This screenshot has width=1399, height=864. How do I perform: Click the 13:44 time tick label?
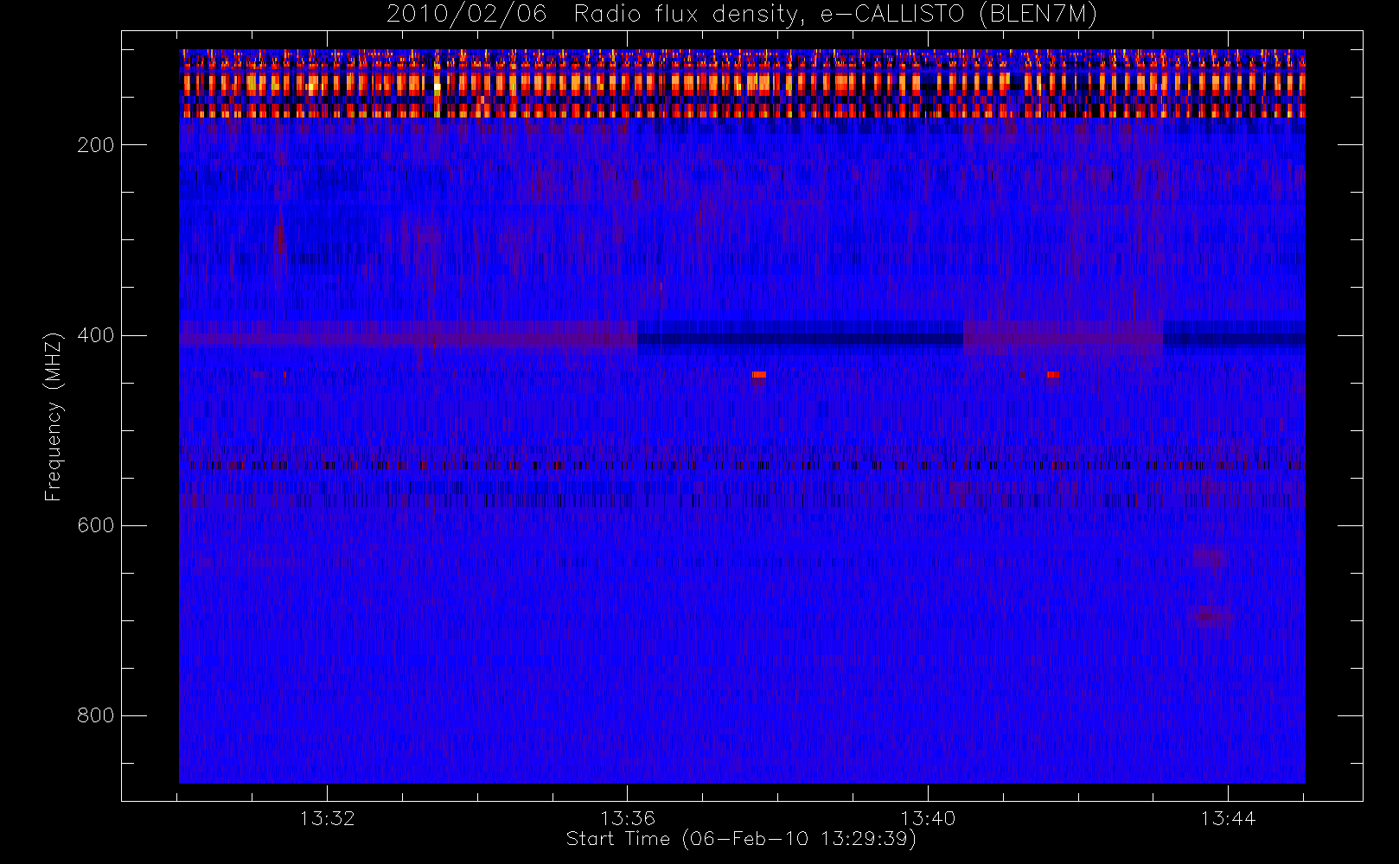(x=1228, y=818)
